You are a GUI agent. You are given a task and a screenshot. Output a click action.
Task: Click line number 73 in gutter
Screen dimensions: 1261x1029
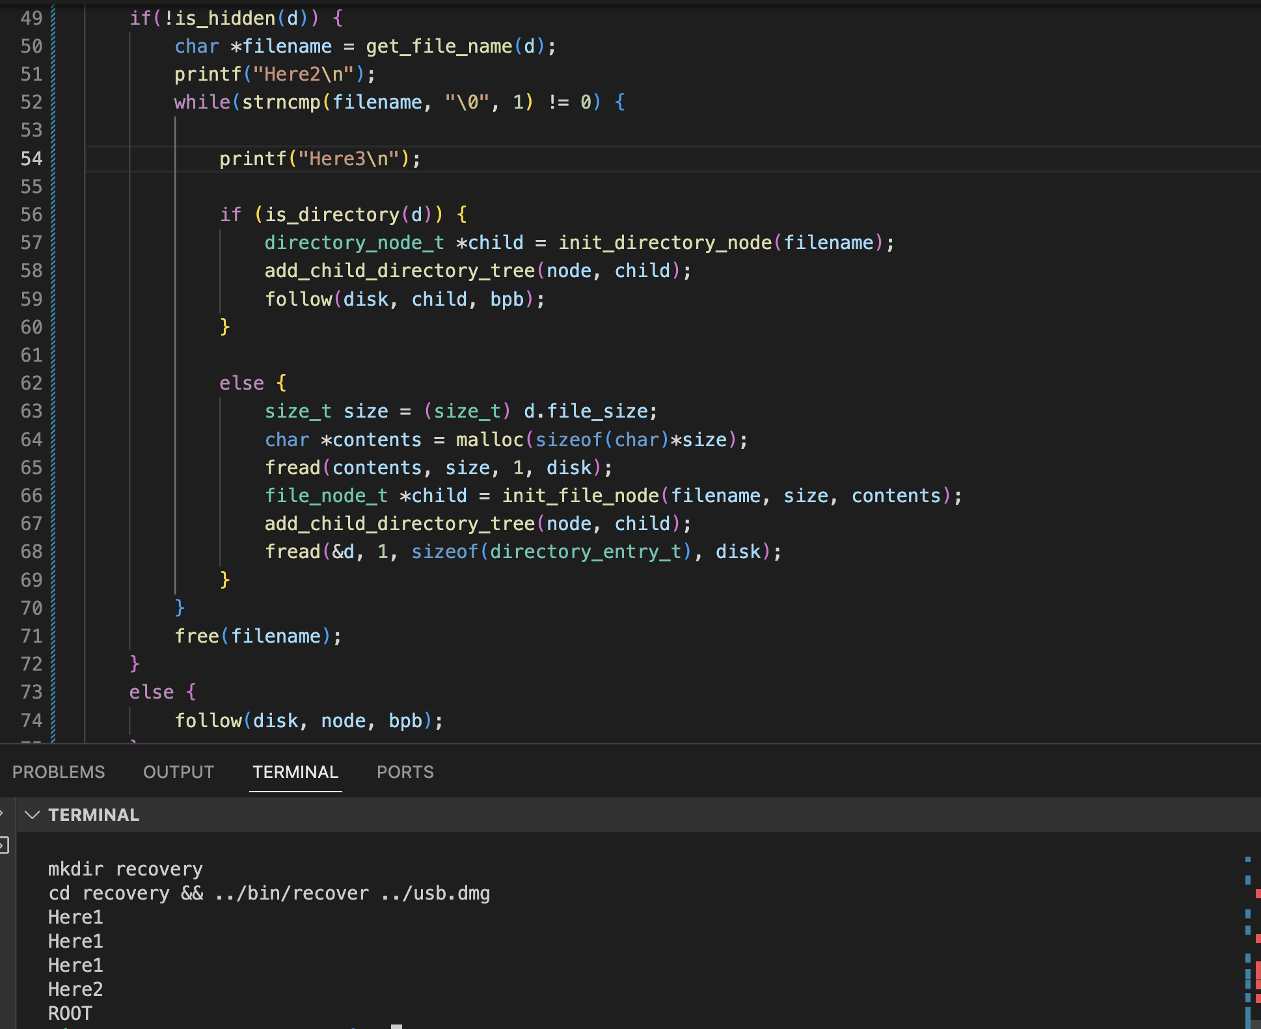pyautogui.click(x=31, y=692)
